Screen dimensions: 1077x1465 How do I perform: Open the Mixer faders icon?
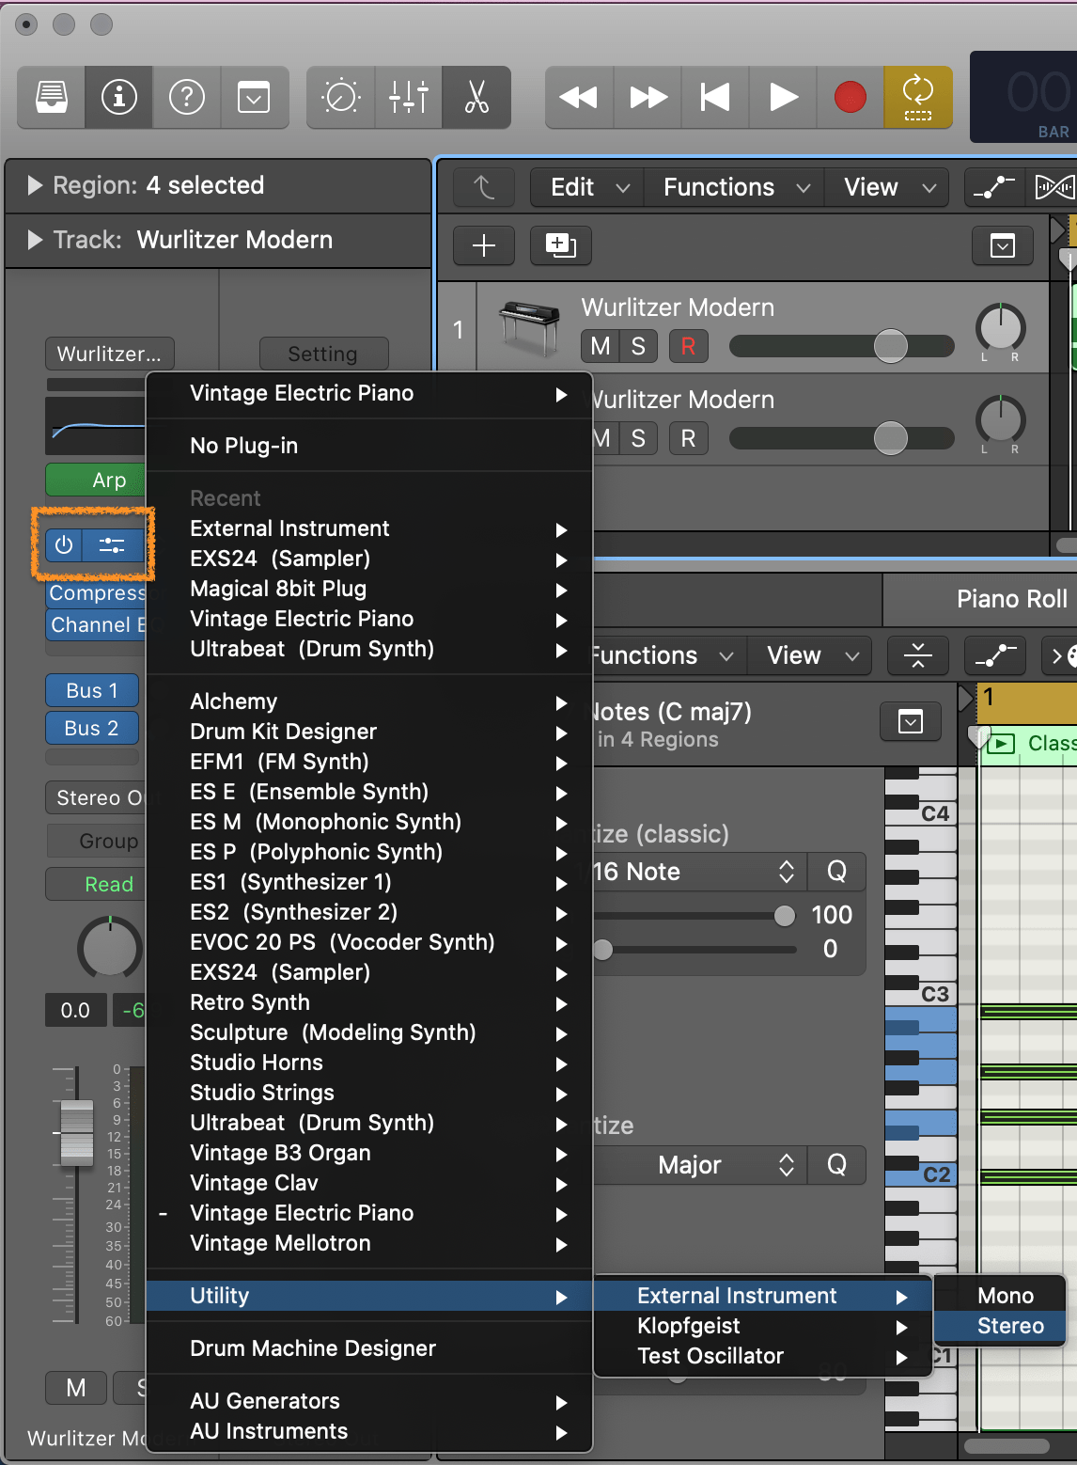click(408, 97)
